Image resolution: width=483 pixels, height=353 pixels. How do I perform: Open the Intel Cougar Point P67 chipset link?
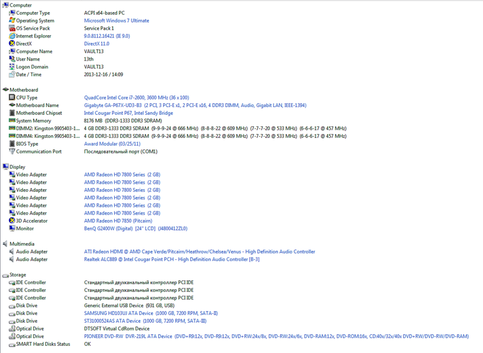[x=129, y=113]
